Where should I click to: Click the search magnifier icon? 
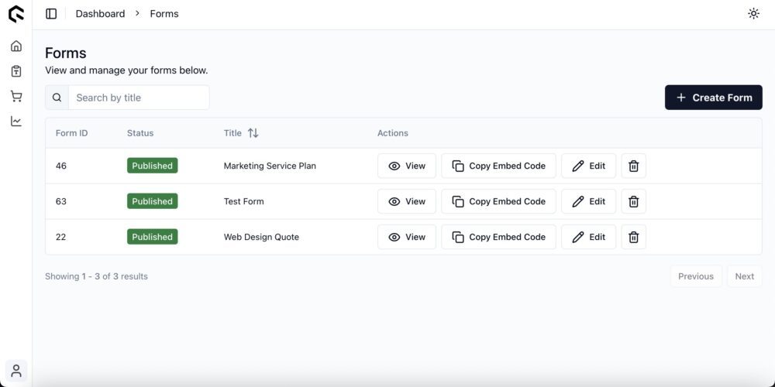click(57, 98)
